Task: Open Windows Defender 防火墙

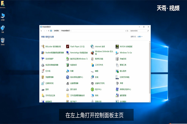Action: (102, 53)
